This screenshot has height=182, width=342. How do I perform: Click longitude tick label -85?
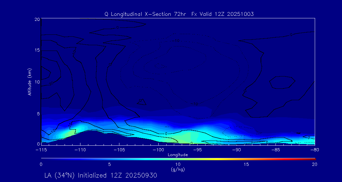[x=276, y=150]
